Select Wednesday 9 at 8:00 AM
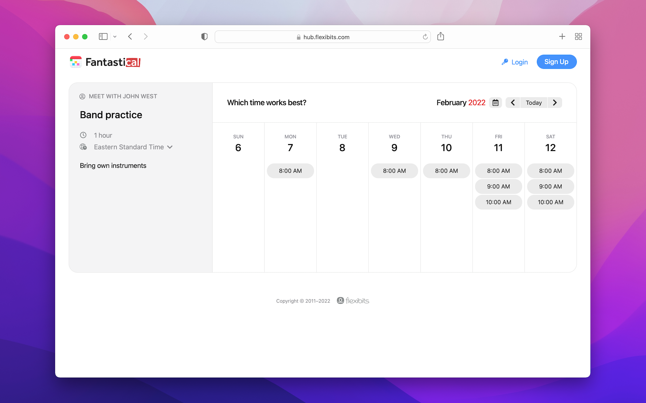This screenshot has height=403, width=646. (394, 171)
